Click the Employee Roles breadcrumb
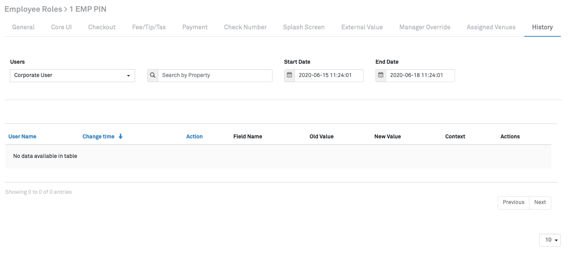This screenshot has width=569, height=256. pyautogui.click(x=33, y=9)
